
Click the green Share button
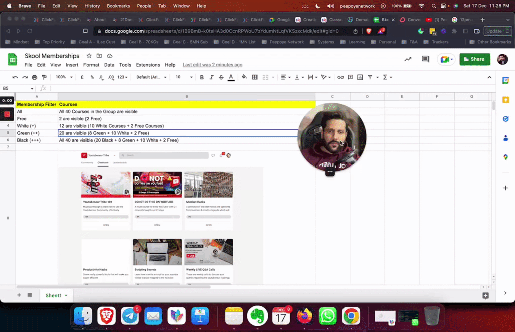click(x=474, y=59)
